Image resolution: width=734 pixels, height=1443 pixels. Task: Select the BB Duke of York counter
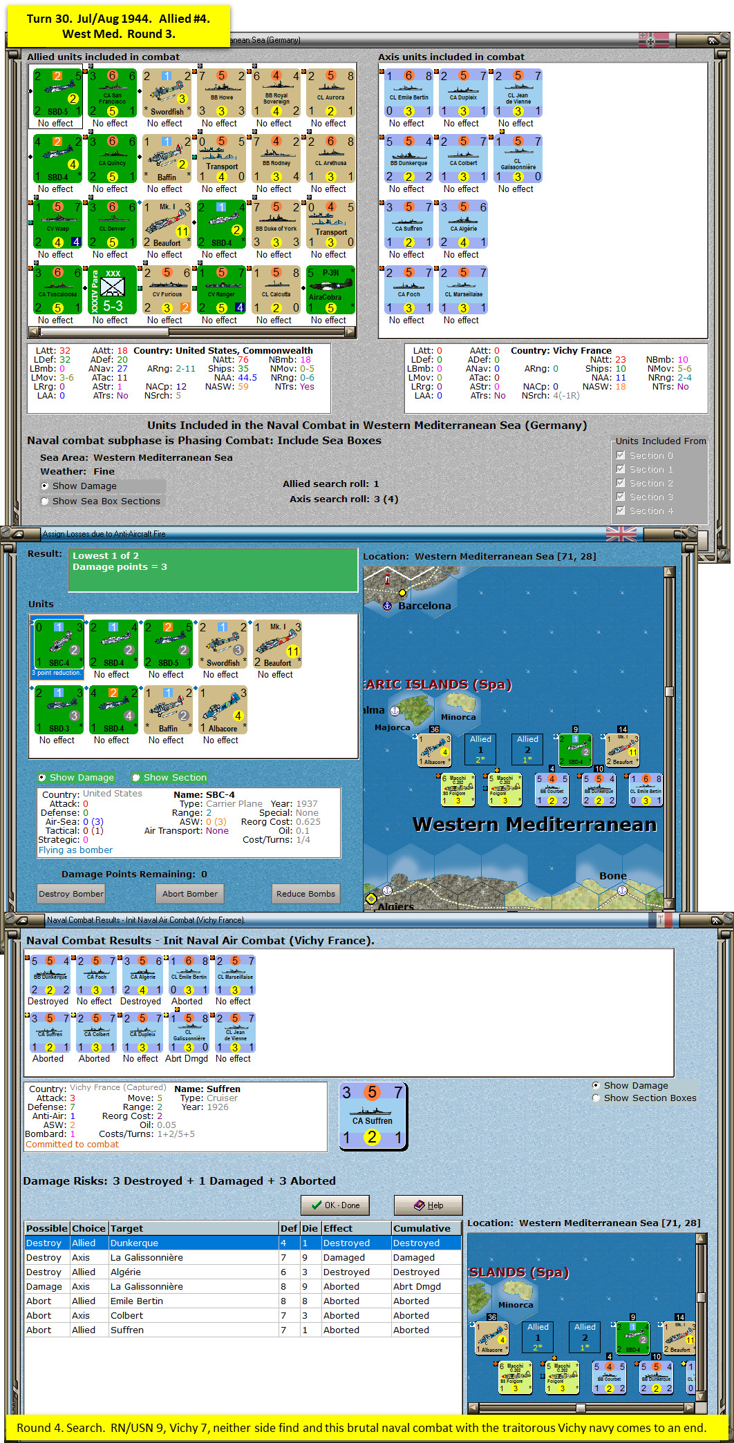(x=276, y=224)
